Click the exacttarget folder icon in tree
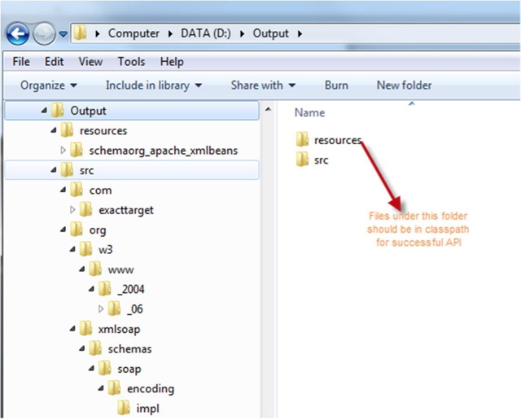 [86, 210]
